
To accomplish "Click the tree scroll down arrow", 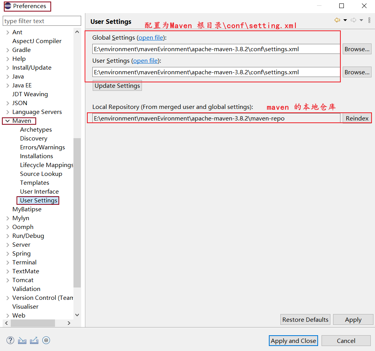I will pos(77,315).
